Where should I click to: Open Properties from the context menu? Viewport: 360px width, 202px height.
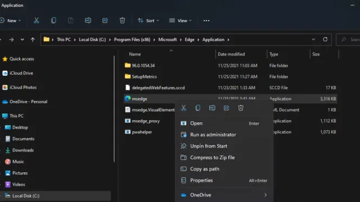coord(224,181)
